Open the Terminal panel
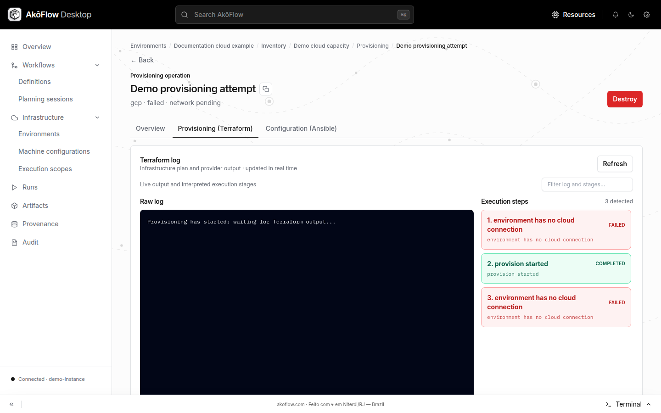 628,404
